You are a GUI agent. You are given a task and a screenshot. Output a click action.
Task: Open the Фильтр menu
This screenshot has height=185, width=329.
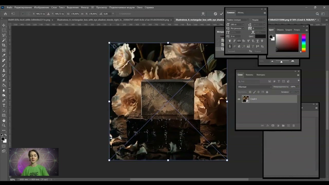pyautogui.click(x=85, y=7)
